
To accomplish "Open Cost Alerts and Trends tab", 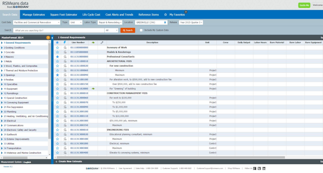I will click(x=119, y=15).
